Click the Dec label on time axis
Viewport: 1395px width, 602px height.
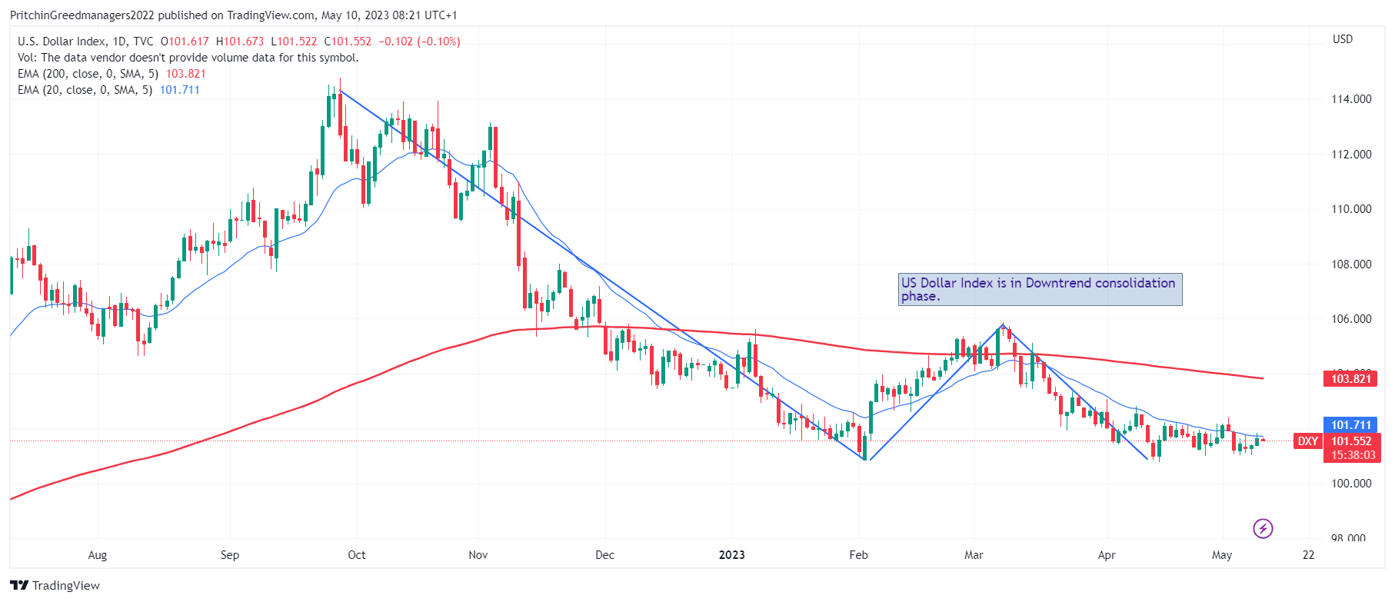[605, 555]
